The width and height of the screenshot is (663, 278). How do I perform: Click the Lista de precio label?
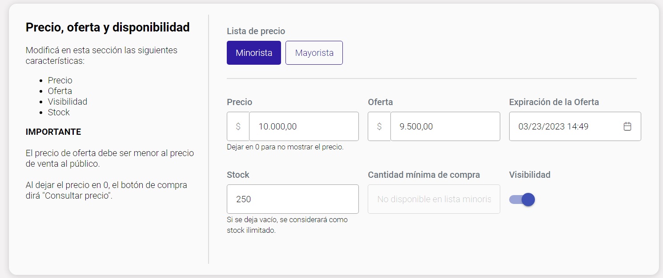pos(256,31)
